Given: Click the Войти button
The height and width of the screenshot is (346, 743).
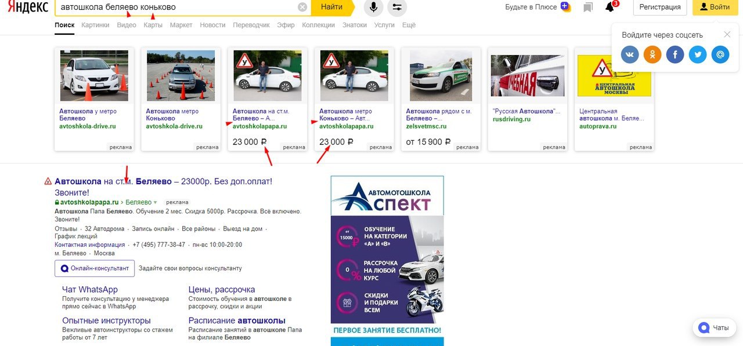Looking at the screenshot, I should pyautogui.click(x=715, y=7).
